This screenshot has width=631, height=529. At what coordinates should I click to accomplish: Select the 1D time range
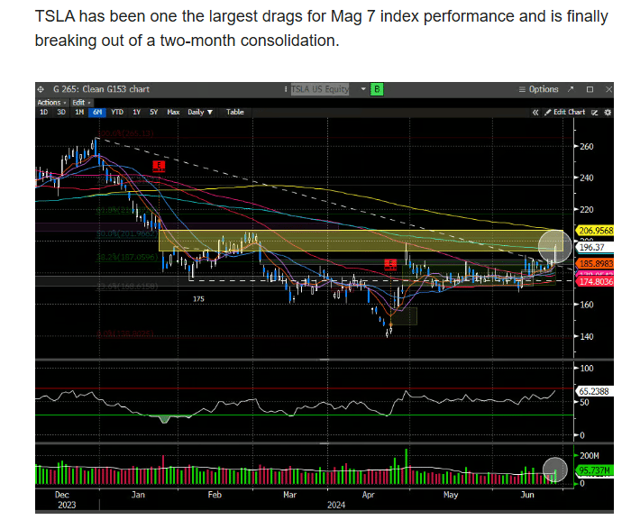click(43, 113)
